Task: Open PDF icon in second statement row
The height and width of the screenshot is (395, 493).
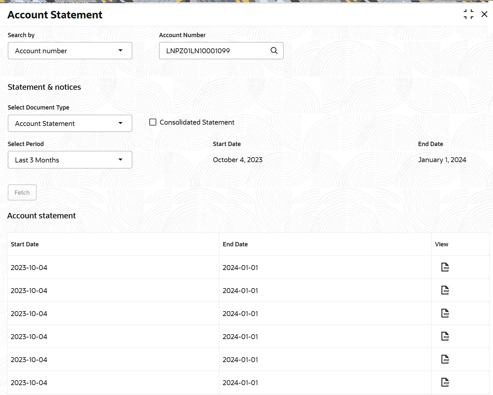Action: [x=445, y=290]
